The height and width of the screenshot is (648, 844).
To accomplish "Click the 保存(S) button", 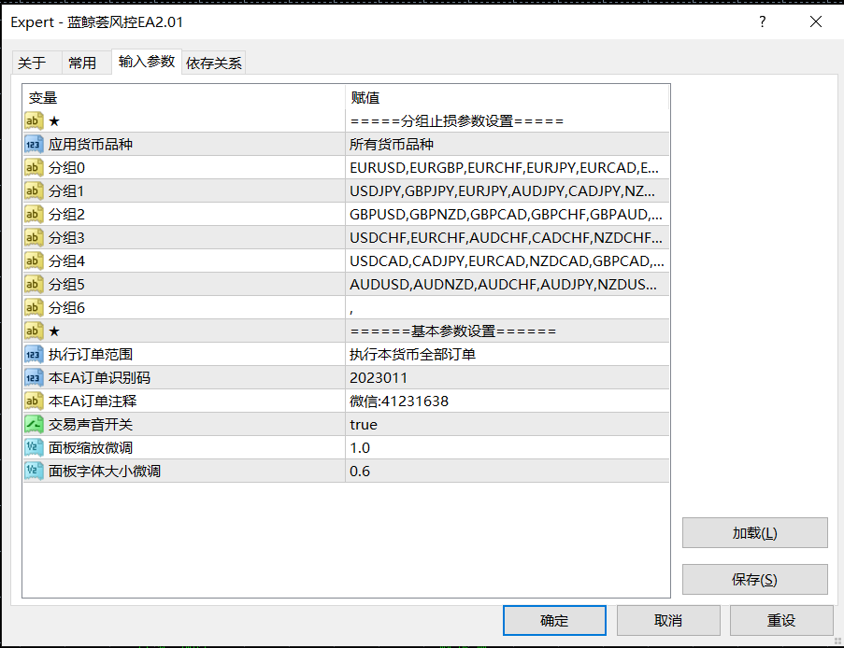I will coord(754,579).
